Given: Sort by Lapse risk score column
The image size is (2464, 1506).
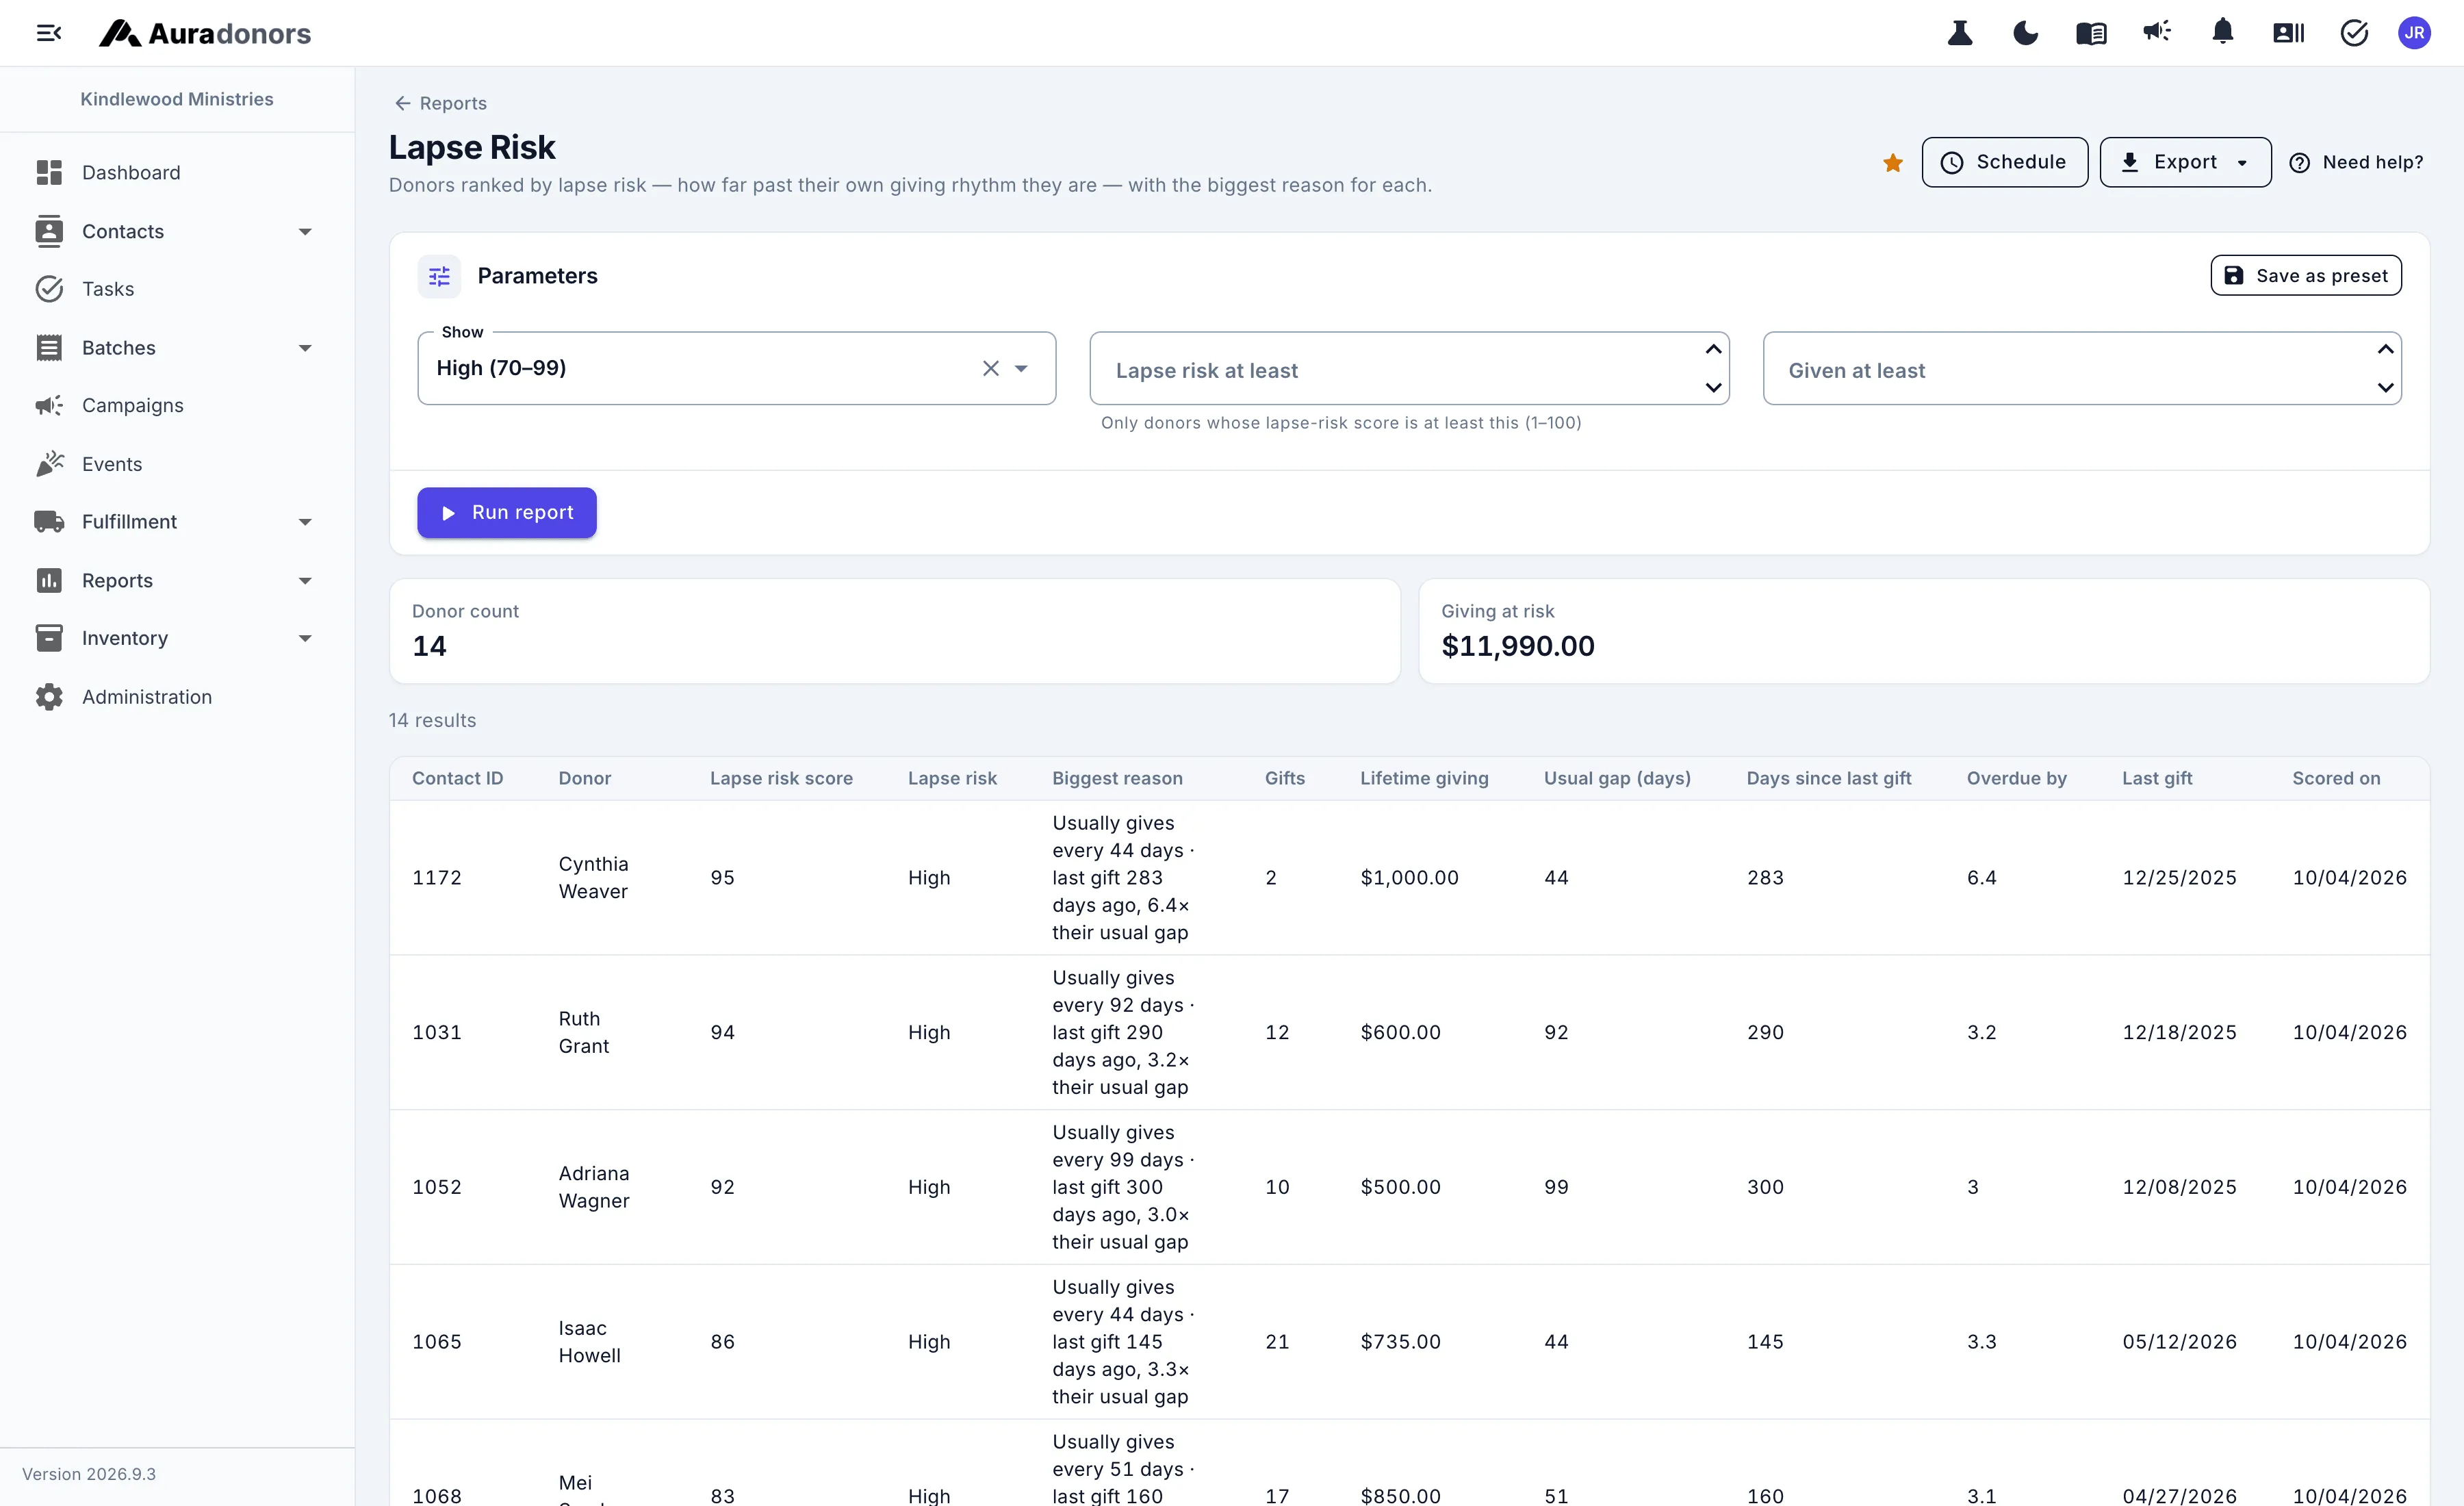Looking at the screenshot, I should 781,778.
